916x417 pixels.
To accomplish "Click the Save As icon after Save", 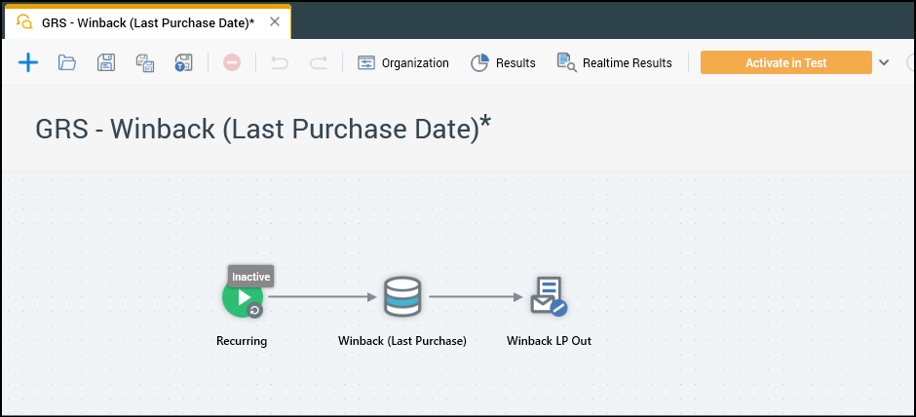I will click(145, 63).
